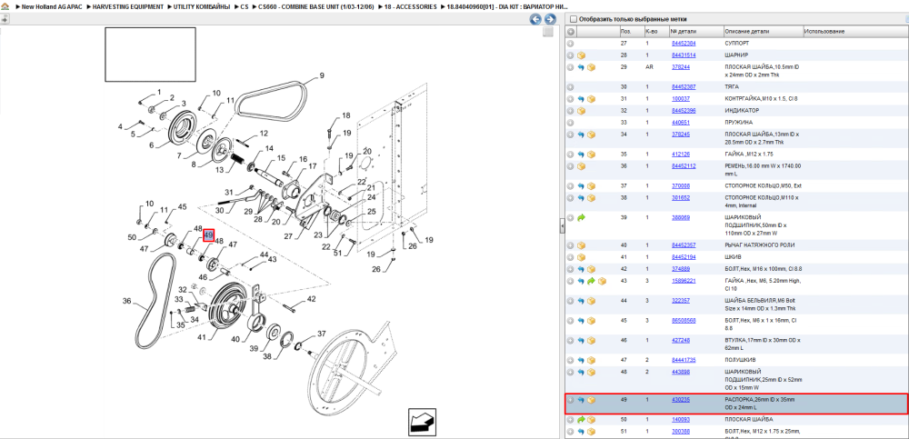Open CS breadcrumb item
This screenshot has width=909, height=439.
coord(244,7)
